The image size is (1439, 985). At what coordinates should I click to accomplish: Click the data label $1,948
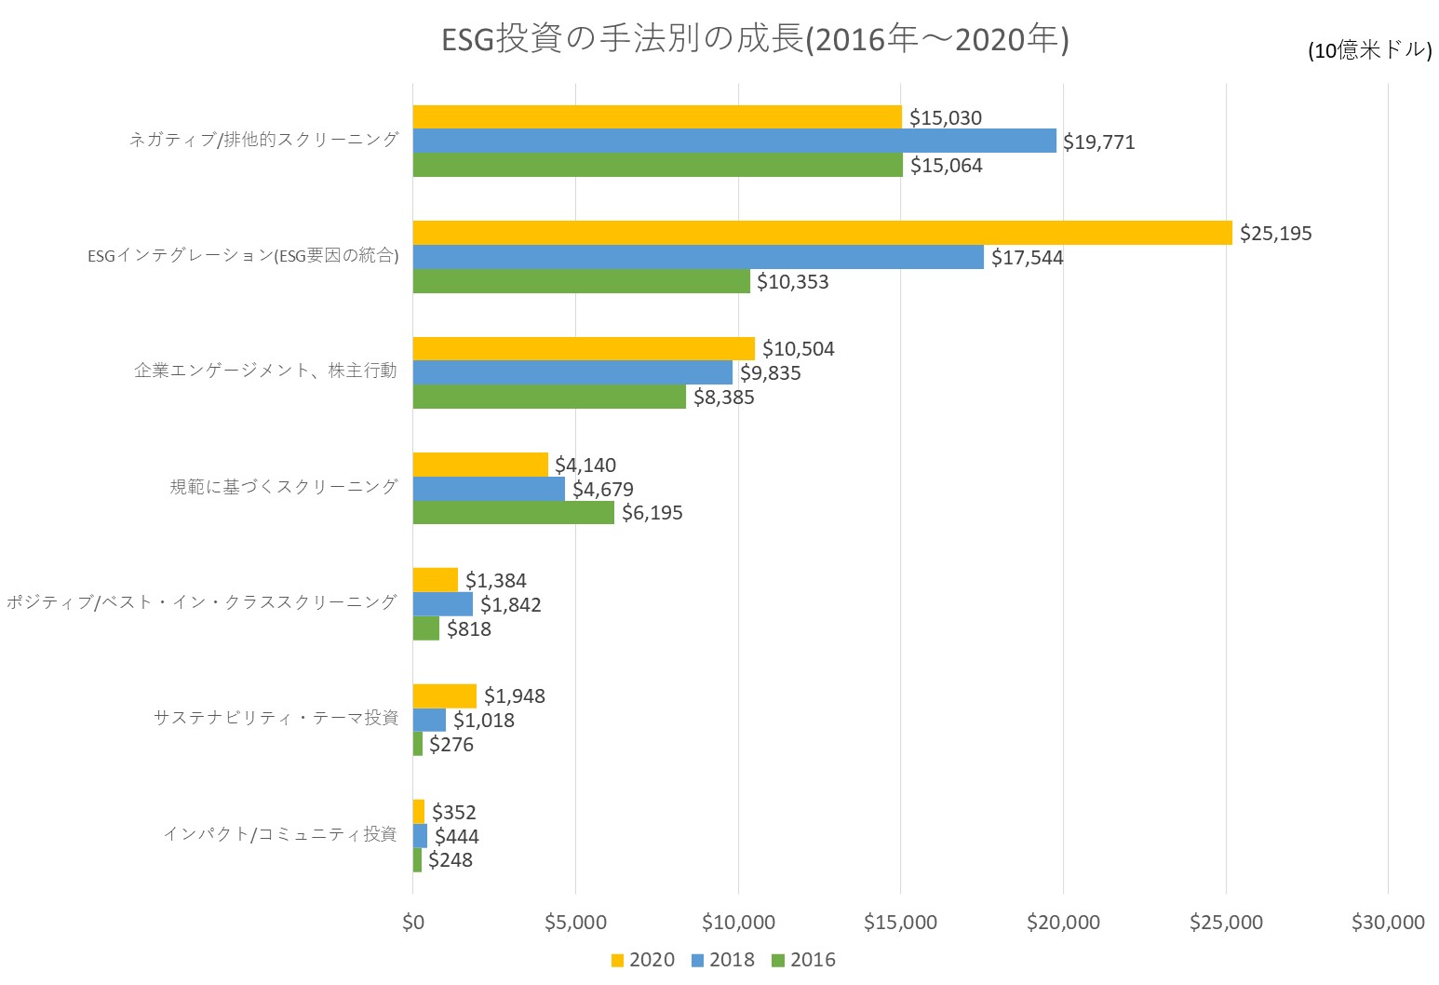(x=515, y=695)
